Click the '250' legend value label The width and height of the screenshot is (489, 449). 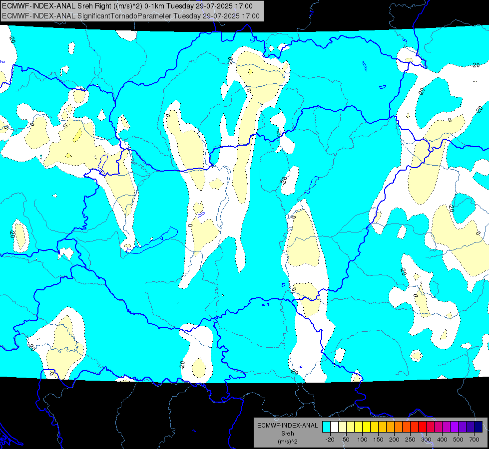[411, 440]
